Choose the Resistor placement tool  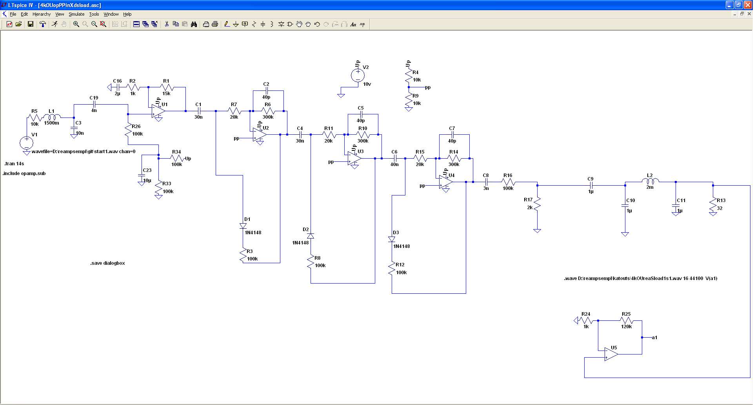point(254,24)
